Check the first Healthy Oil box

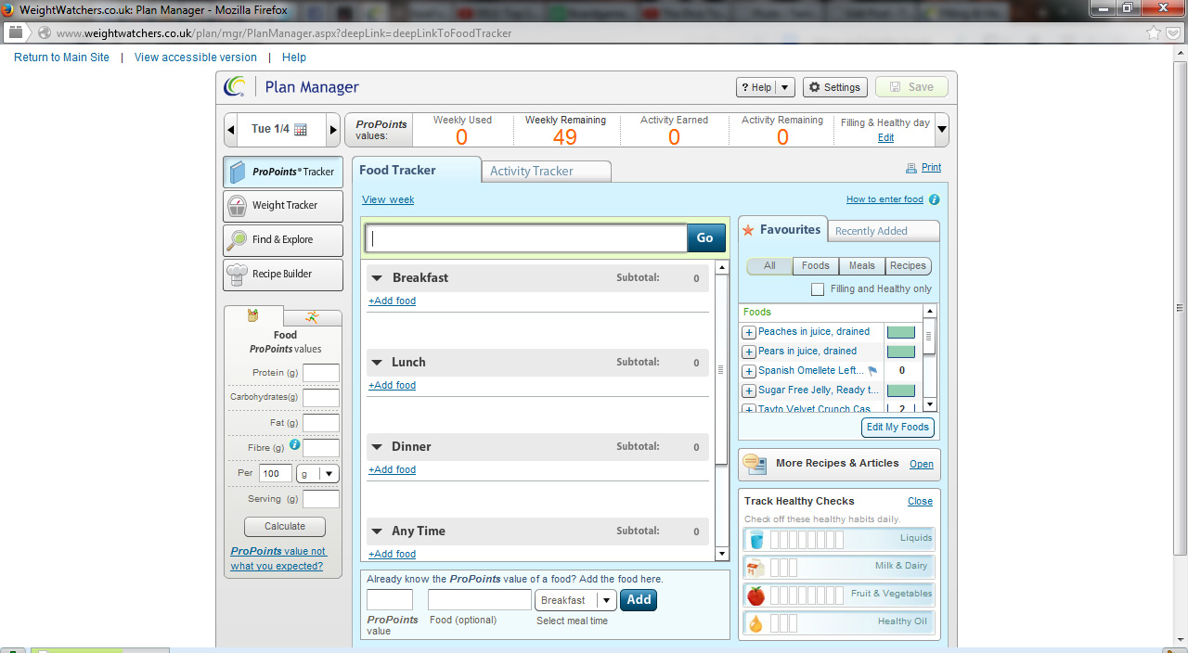click(x=775, y=623)
